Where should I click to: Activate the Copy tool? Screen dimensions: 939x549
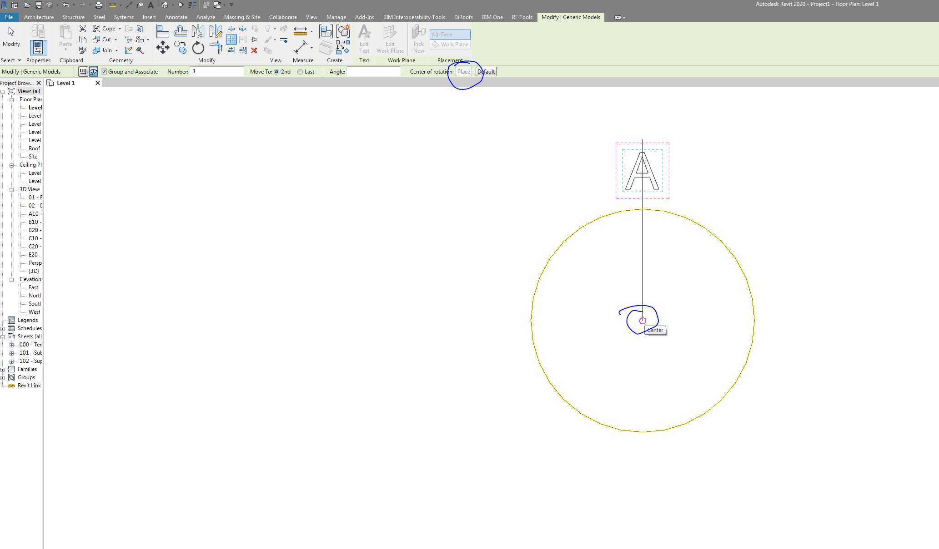click(x=180, y=48)
